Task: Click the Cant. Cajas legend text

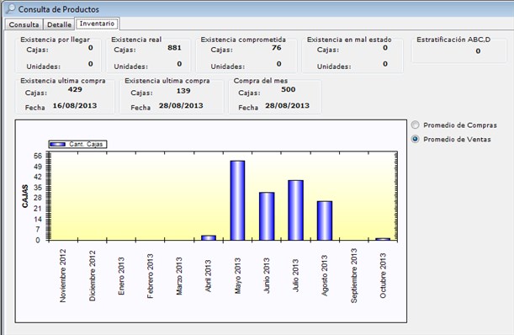Action: click(86, 145)
